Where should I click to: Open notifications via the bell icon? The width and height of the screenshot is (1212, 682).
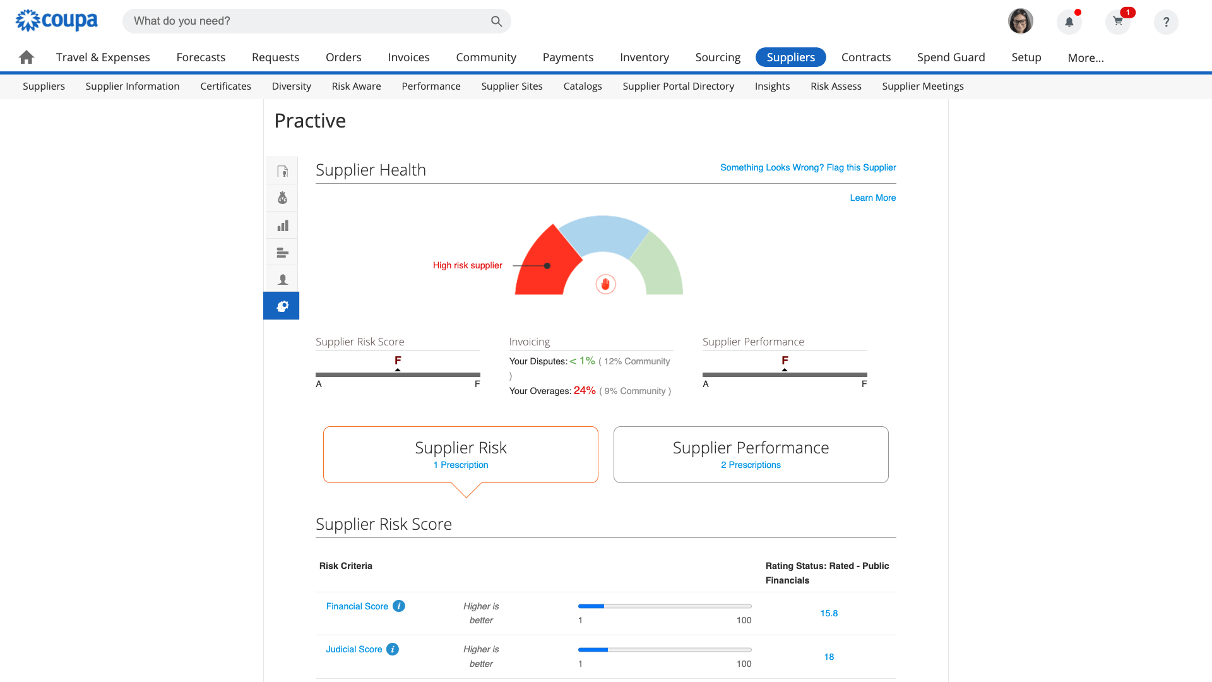pyautogui.click(x=1069, y=22)
